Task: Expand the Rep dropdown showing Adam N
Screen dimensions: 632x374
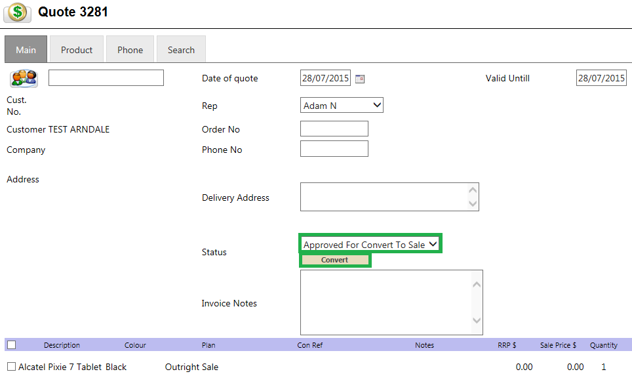Action: pos(341,105)
